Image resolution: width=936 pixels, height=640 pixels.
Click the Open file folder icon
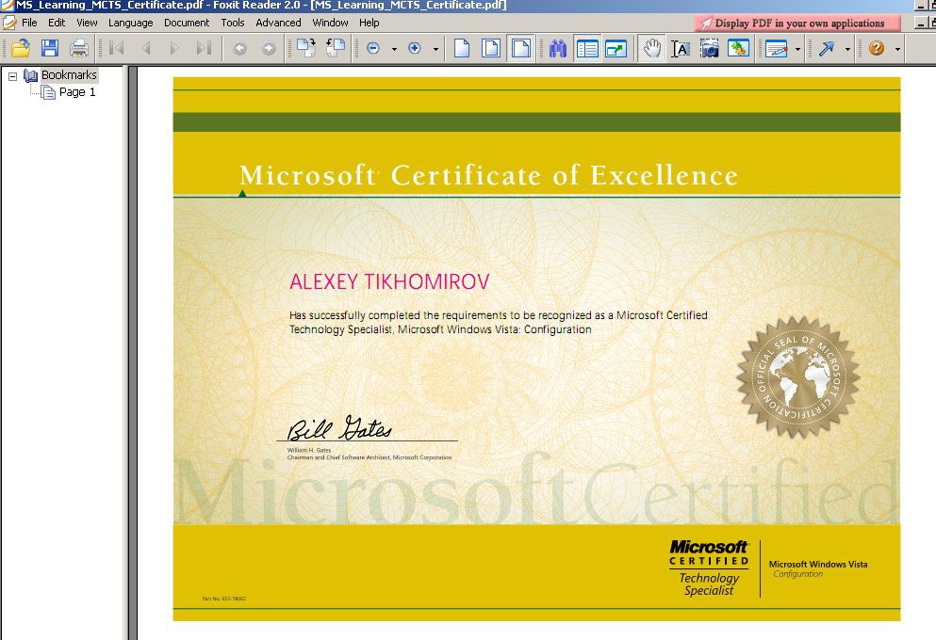(21, 48)
